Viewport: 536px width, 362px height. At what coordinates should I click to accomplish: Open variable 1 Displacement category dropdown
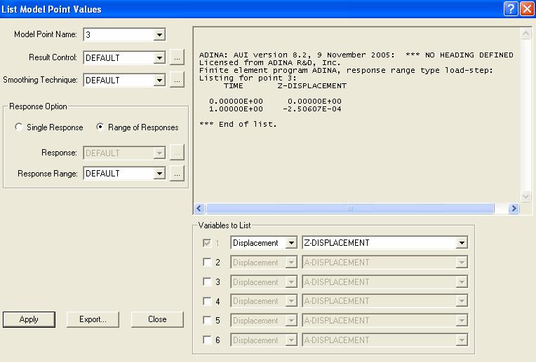pyautogui.click(x=291, y=243)
